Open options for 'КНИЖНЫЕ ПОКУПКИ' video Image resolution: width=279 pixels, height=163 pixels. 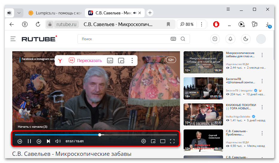pyautogui.click(x=262, y=107)
